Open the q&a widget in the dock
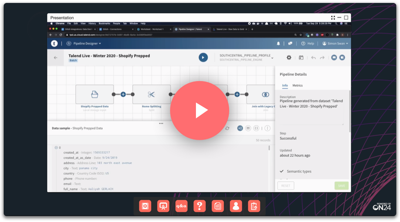The height and width of the screenshot is (222, 400). click(182, 206)
